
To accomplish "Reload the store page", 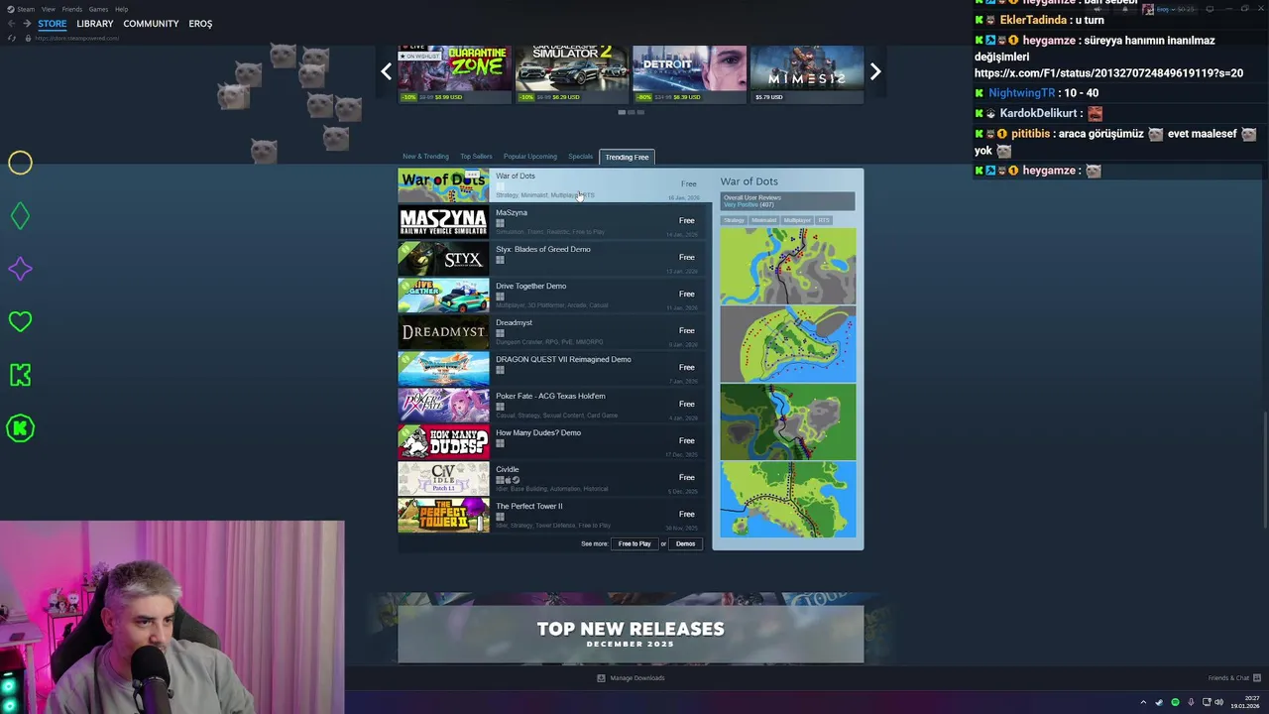I will 12,38.
